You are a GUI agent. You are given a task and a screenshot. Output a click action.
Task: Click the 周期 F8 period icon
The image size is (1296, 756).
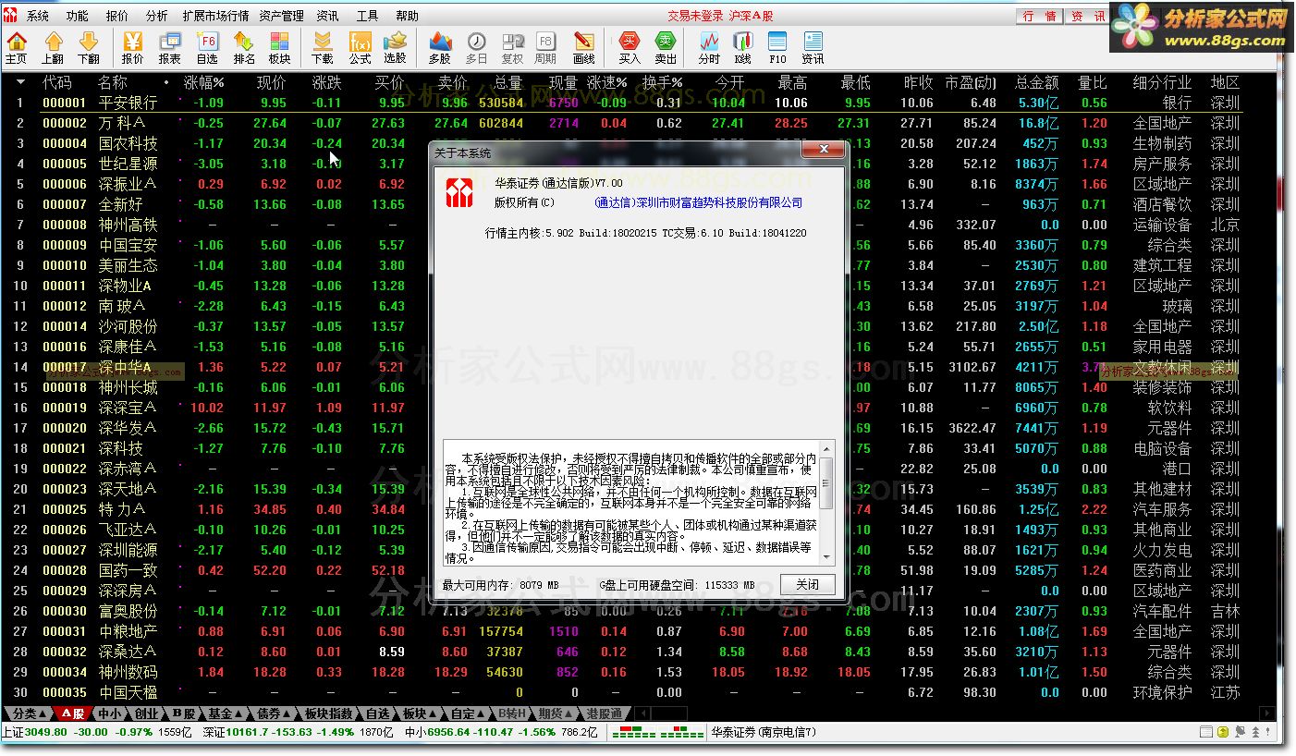pos(545,48)
